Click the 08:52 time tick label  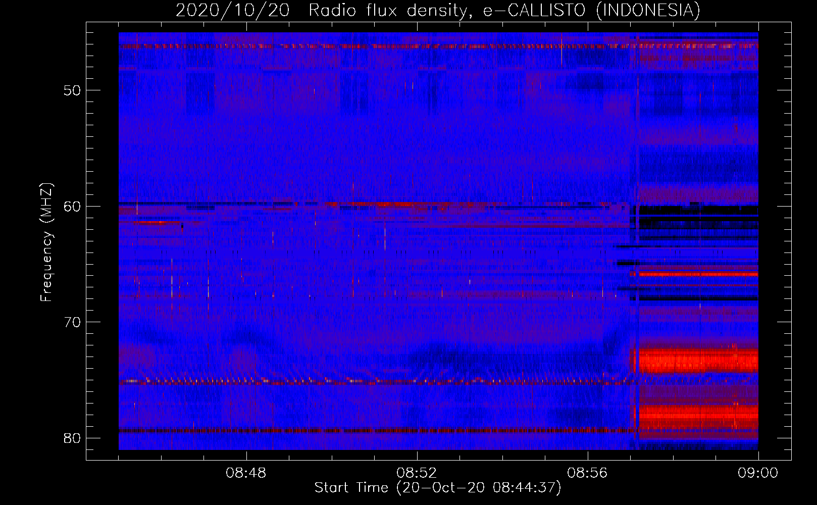click(417, 473)
